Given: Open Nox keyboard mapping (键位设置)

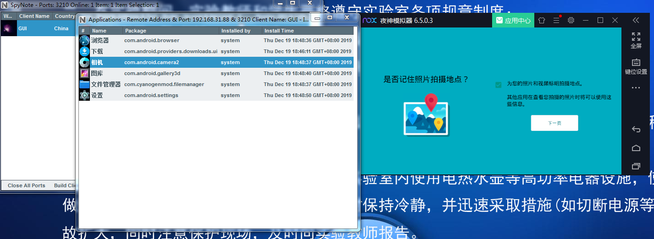Looking at the screenshot, I should [x=636, y=66].
